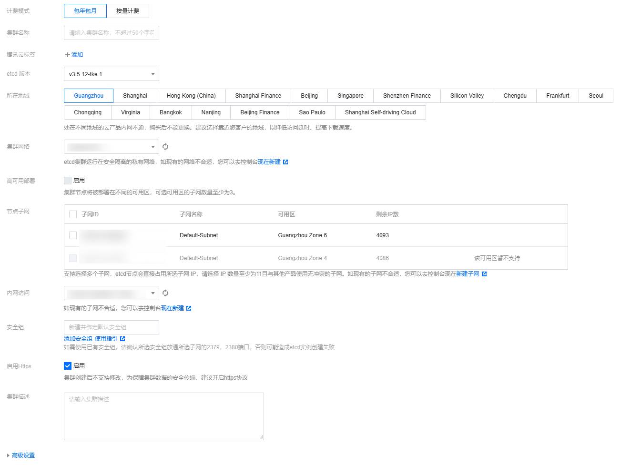The image size is (631, 465).
Task: Open the 新建子网 link
Action: [x=468, y=274]
